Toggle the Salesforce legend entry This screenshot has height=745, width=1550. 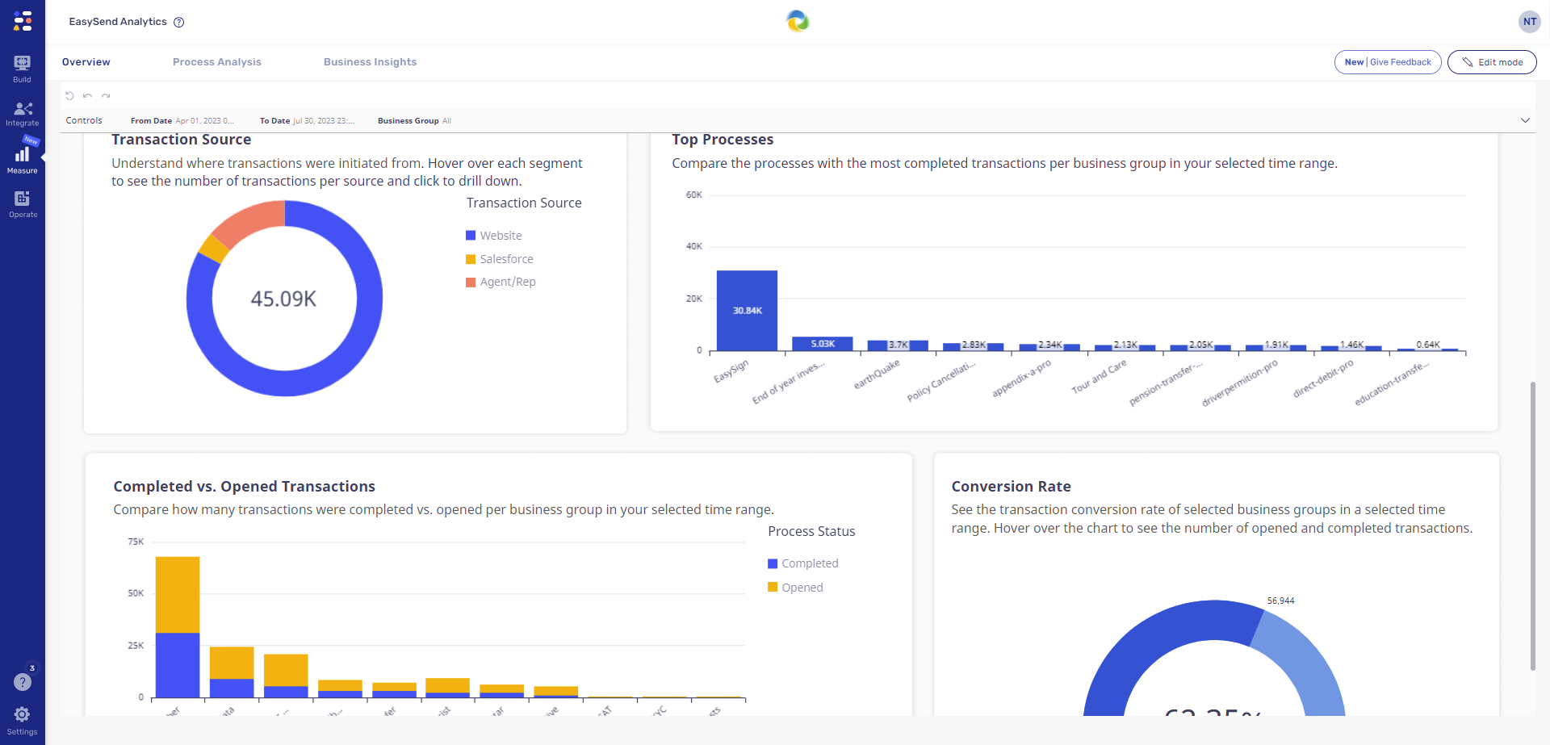click(x=499, y=258)
